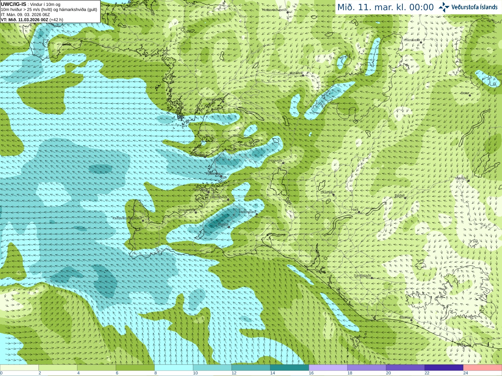Click the Þingvellir place name
This screenshot has width=502, height=376.
tap(275, 161)
